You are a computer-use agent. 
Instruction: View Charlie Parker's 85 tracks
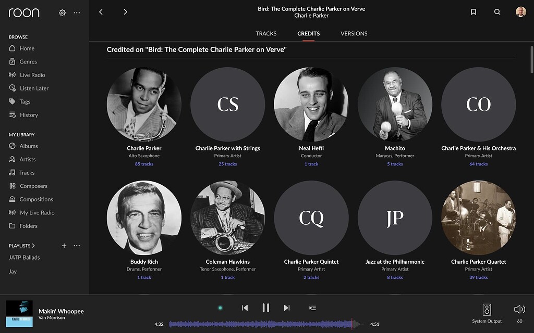point(144,163)
